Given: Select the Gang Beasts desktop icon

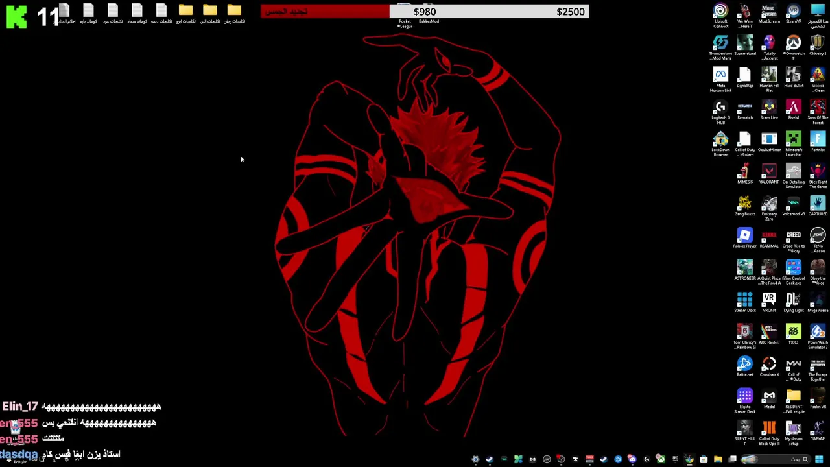Looking at the screenshot, I should [x=745, y=206].
